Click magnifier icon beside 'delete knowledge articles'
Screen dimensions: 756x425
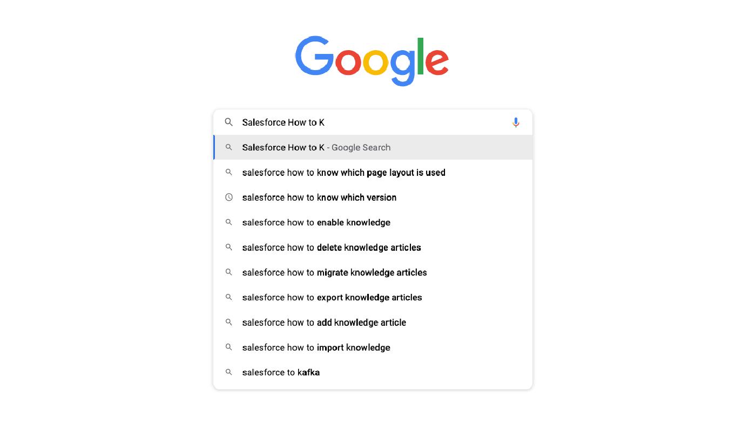tap(229, 247)
